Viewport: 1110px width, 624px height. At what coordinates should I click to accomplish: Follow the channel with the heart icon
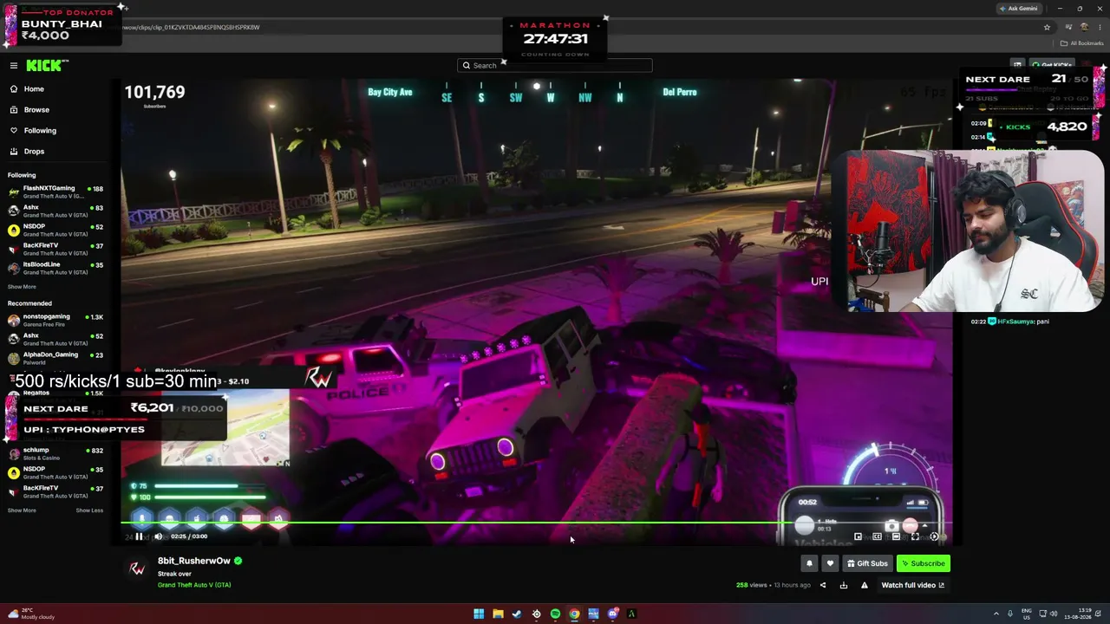(830, 563)
